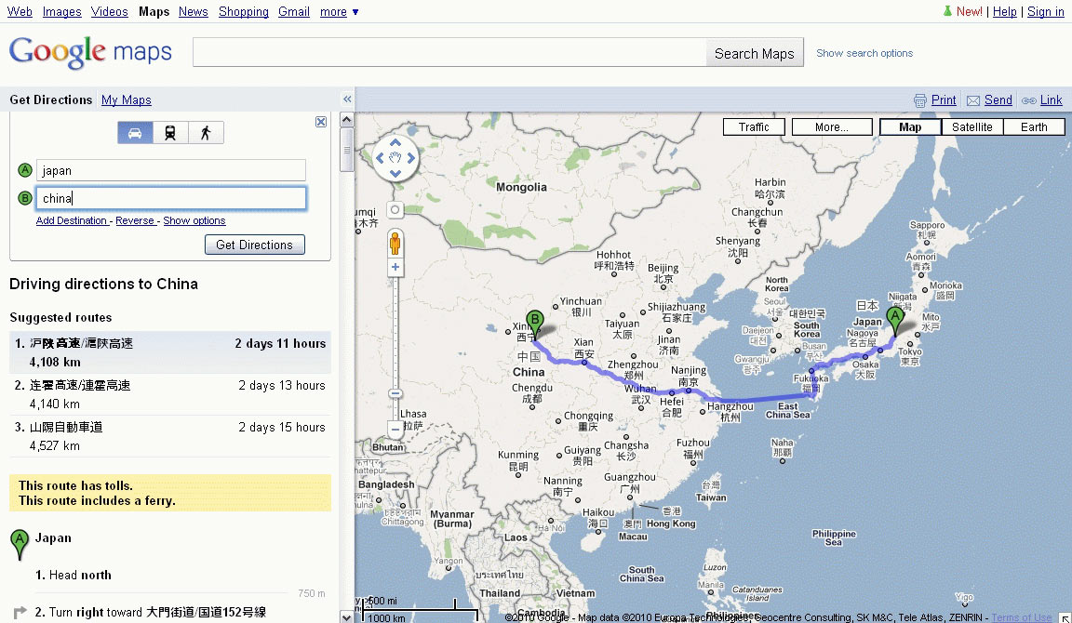Viewport: 1072px width, 623px height.
Task: Open the 'more' dropdown in top navigation
Action: [x=339, y=12]
